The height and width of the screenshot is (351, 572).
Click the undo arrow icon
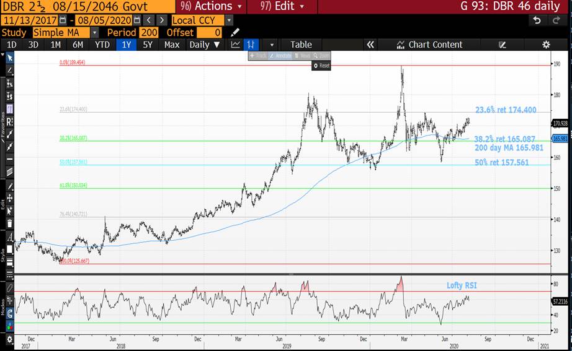click(x=537, y=20)
